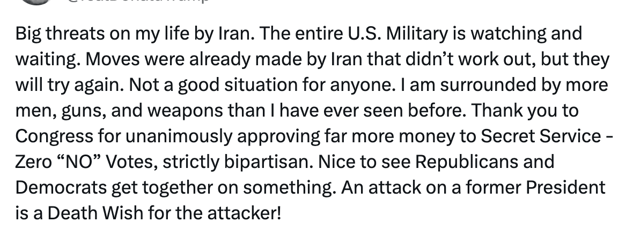This screenshot has width=633, height=230.
Task: Click the partially visible profile avatar
Action: click(x=35, y=2)
